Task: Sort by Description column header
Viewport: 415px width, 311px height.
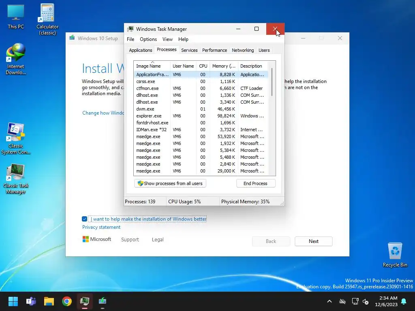Action: click(253, 66)
